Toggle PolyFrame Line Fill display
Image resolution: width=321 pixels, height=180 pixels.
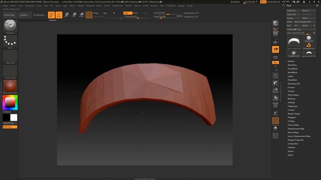pyautogui.click(x=275, y=105)
